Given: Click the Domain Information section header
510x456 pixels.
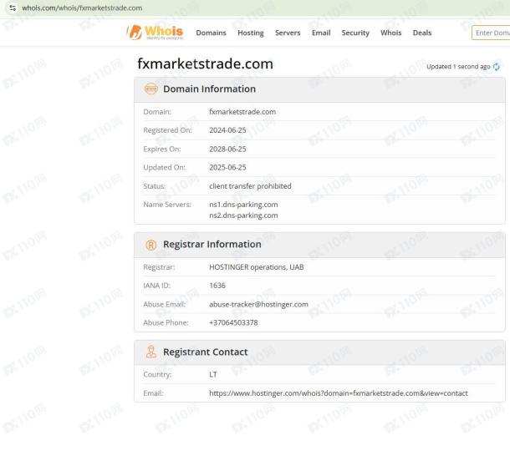Looking at the screenshot, I should [x=319, y=89].
